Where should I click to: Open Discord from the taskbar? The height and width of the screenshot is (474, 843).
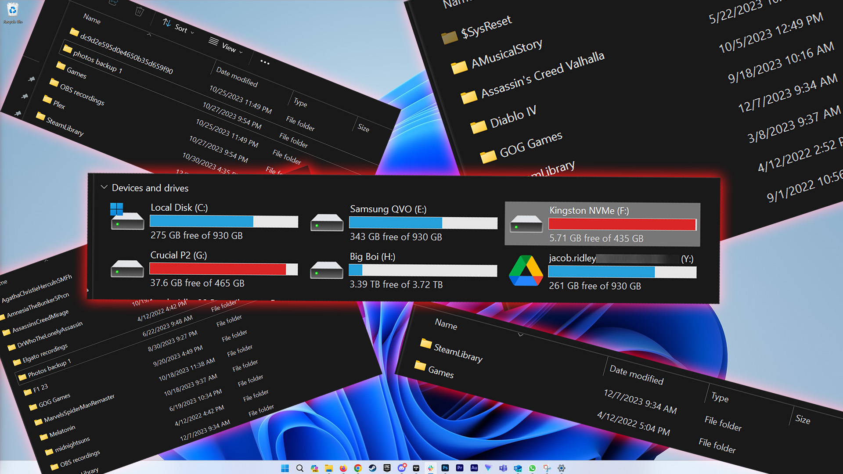(402, 468)
